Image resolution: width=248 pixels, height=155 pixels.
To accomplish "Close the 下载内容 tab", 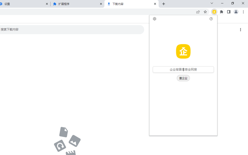I will (x=155, y=4).
